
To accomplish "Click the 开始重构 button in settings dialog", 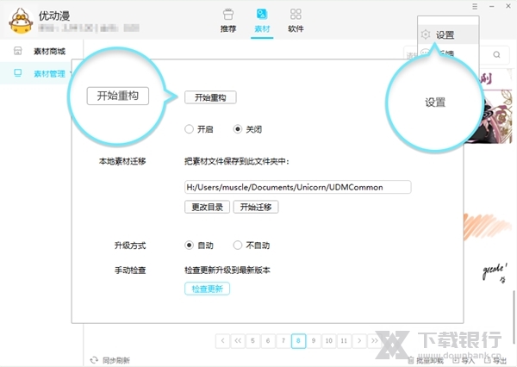I will pyautogui.click(x=210, y=97).
